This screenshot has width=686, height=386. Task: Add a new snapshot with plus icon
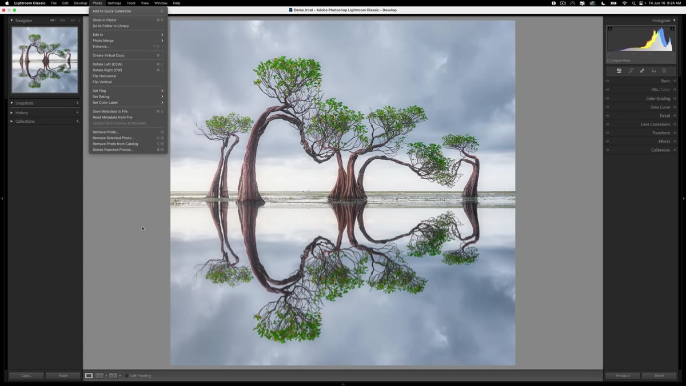pyautogui.click(x=77, y=103)
